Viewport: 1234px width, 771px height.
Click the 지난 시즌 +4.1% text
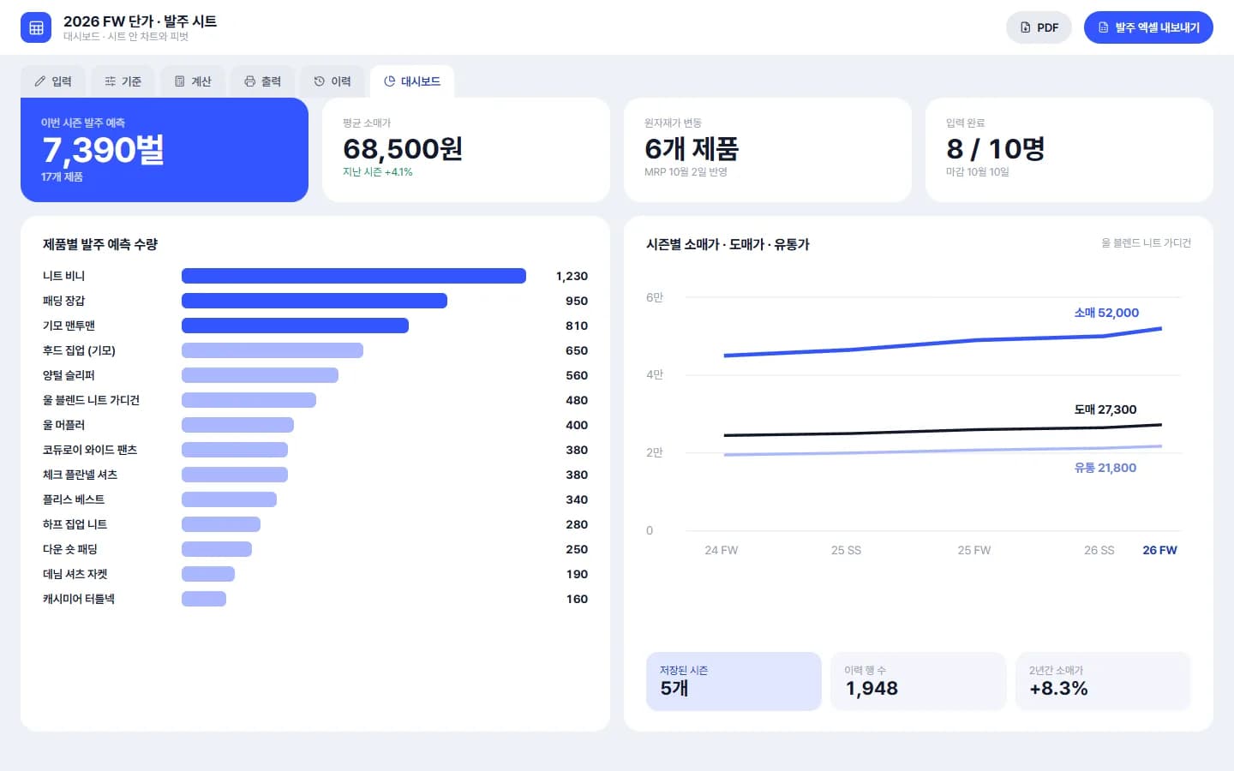(x=378, y=172)
